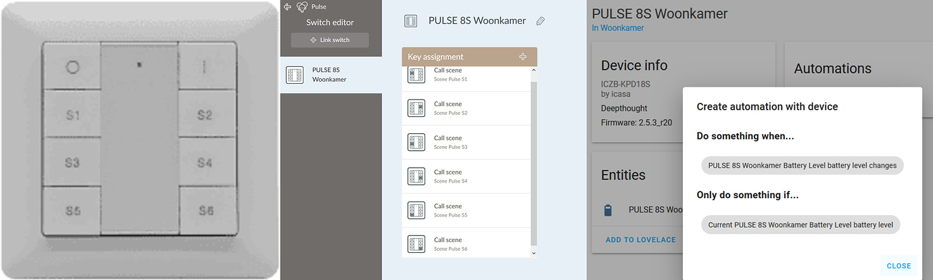The width and height of the screenshot is (933, 280).
Task: Click the S5 button on keypad image
Action: [72, 211]
